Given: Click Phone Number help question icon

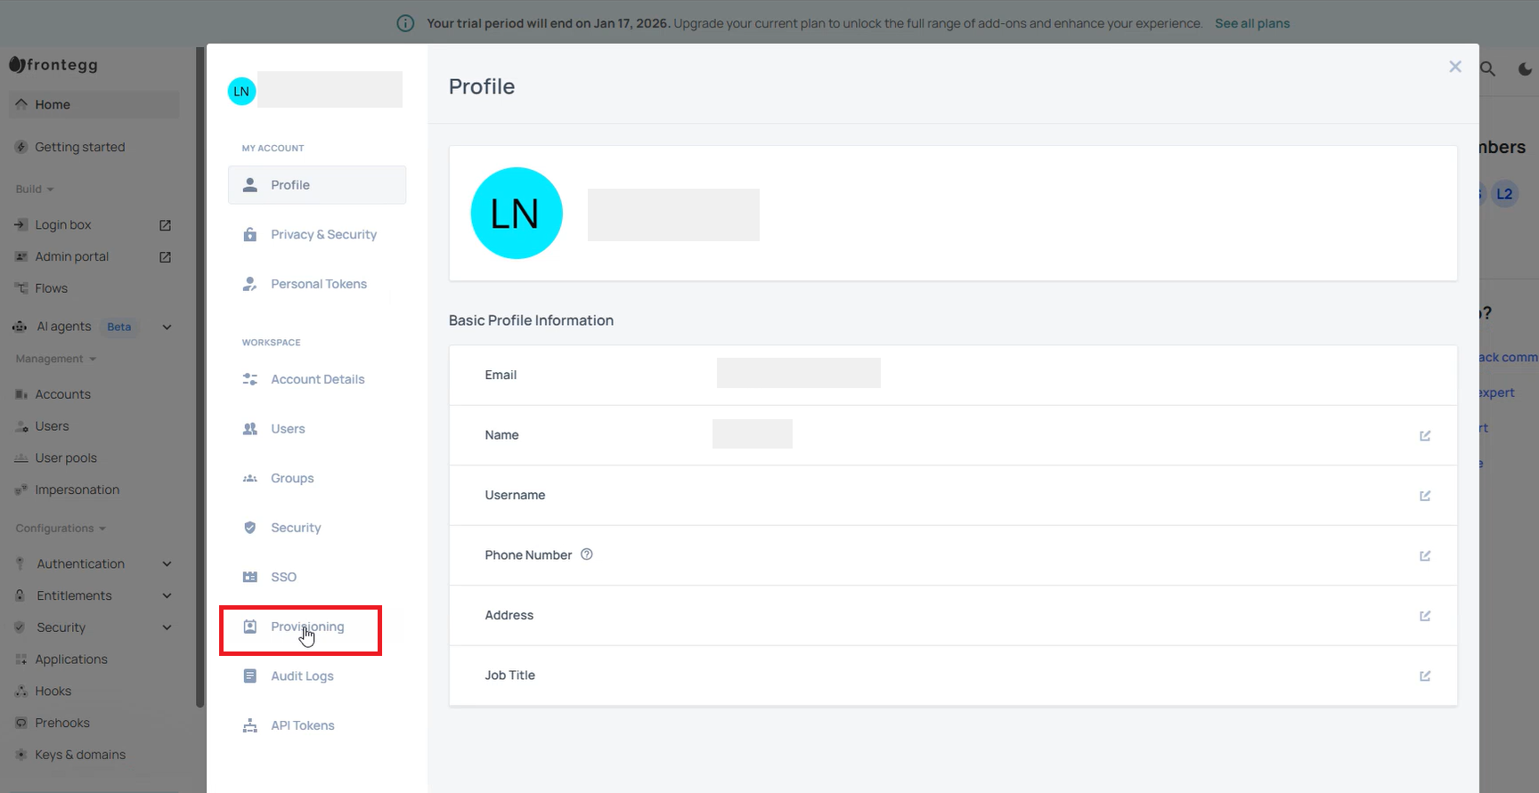Looking at the screenshot, I should (x=587, y=554).
